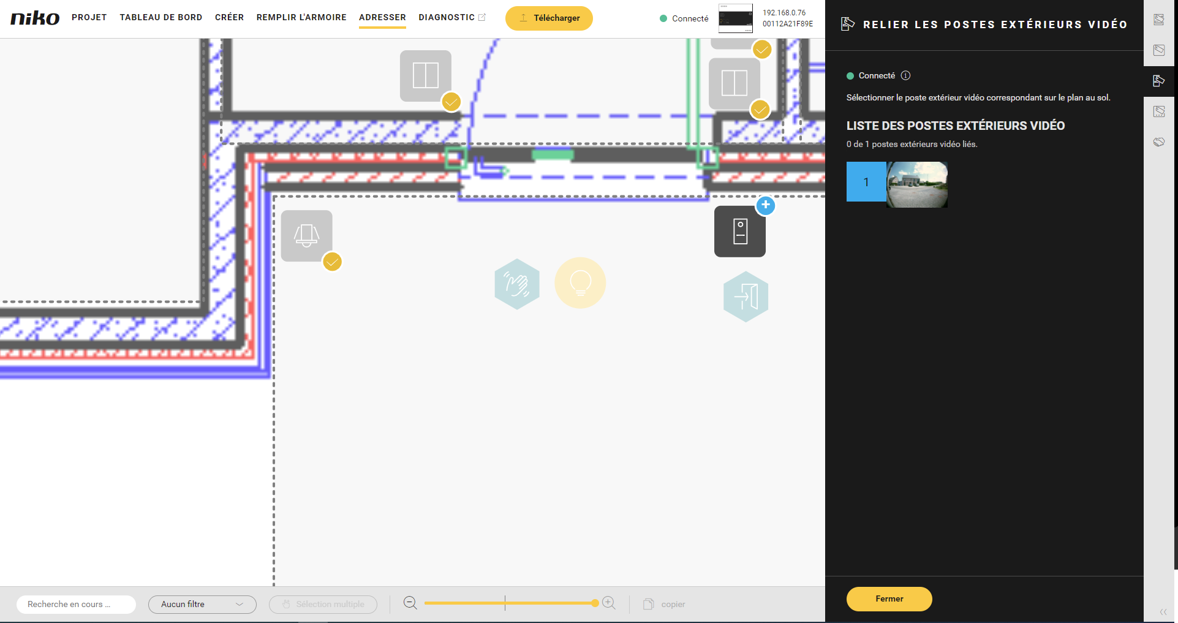Click the zoom in magnifier icon
Image resolution: width=1178 pixels, height=623 pixels.
click(609, 603)
